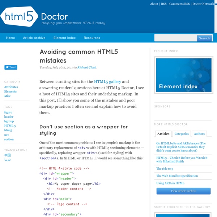Switch to the Categories tab
This screenshot has width=217, height=217.
(182, 134)
